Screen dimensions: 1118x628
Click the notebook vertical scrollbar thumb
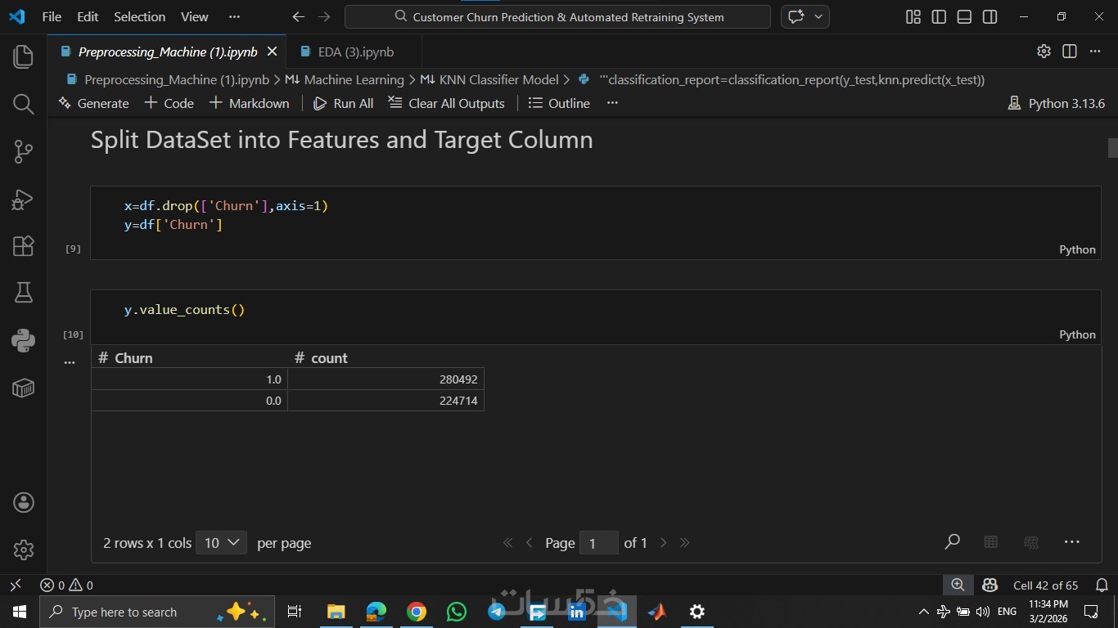pyautogui.click(x=1112, y=148)
